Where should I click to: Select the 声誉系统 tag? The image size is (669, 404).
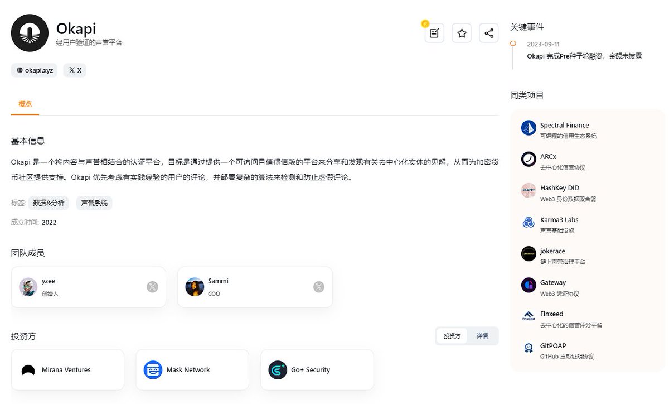coord(94,203)
